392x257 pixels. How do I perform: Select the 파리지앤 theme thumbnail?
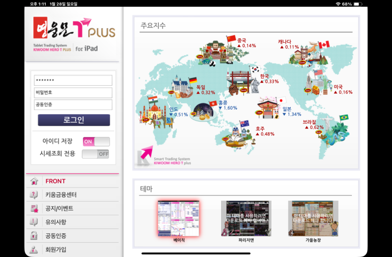tap(246, 219)
